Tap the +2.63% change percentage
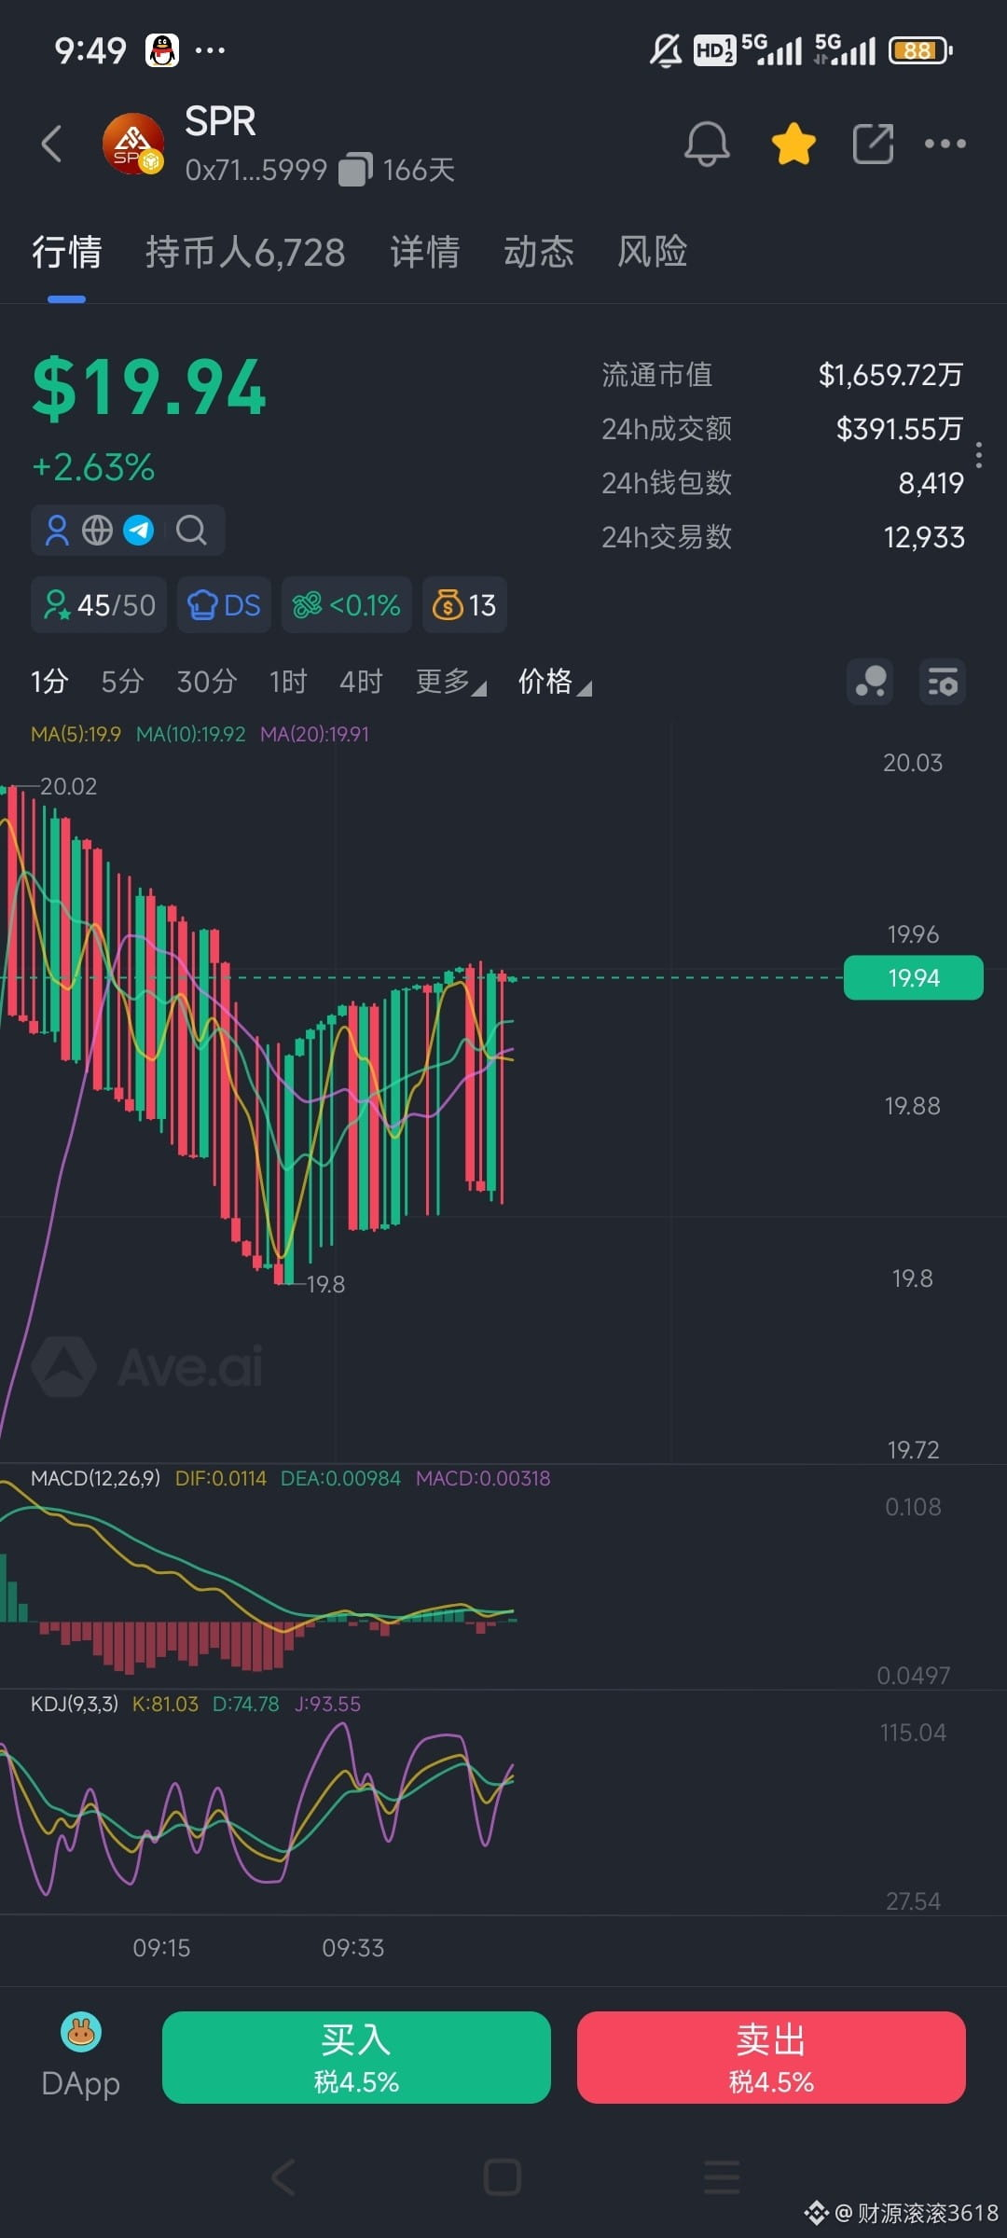Screen dimensions: 1007x2238 point(93,467)
